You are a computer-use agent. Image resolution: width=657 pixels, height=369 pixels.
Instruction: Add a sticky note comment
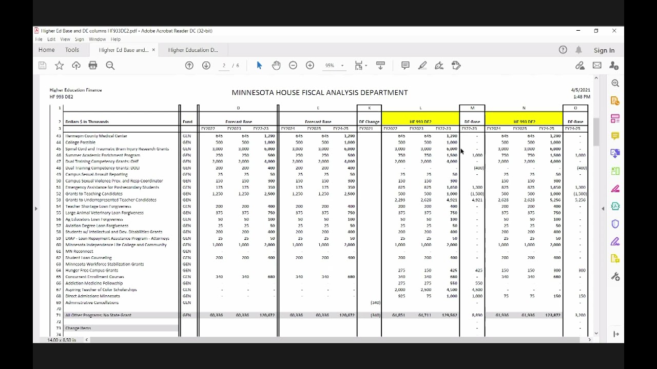click(405, 66)
